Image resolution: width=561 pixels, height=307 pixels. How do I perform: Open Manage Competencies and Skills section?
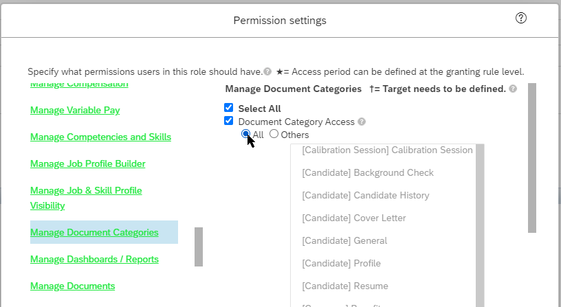coord(100,137)
